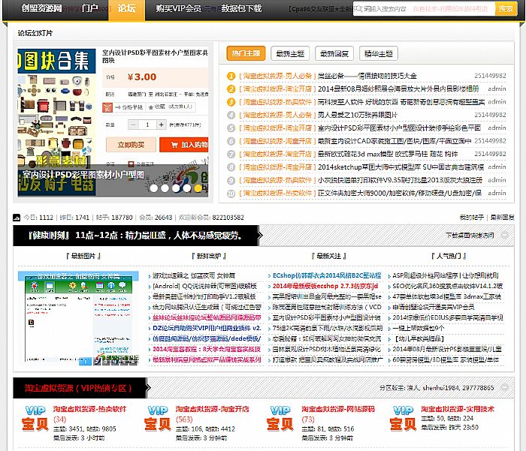The height and width of the screenshot is (451, 526).
Task: Switch to 最新主题 tab
Action: click(x=290, y=53)
